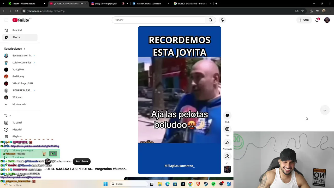
Task: Click the Short video player
Action: coord(180,100)
